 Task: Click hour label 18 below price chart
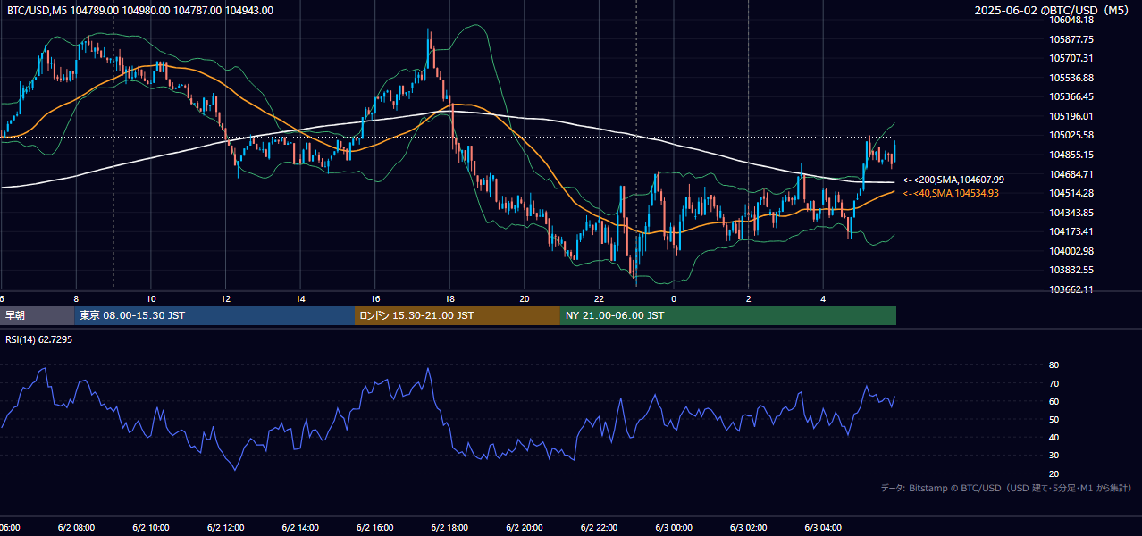click(449, 298)
